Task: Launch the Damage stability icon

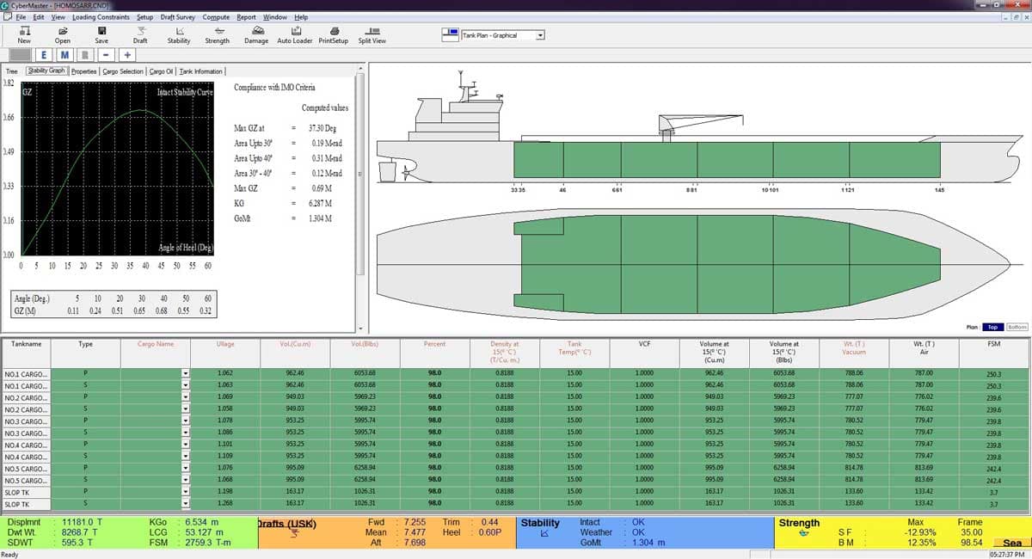Action: tap(255, 34)
